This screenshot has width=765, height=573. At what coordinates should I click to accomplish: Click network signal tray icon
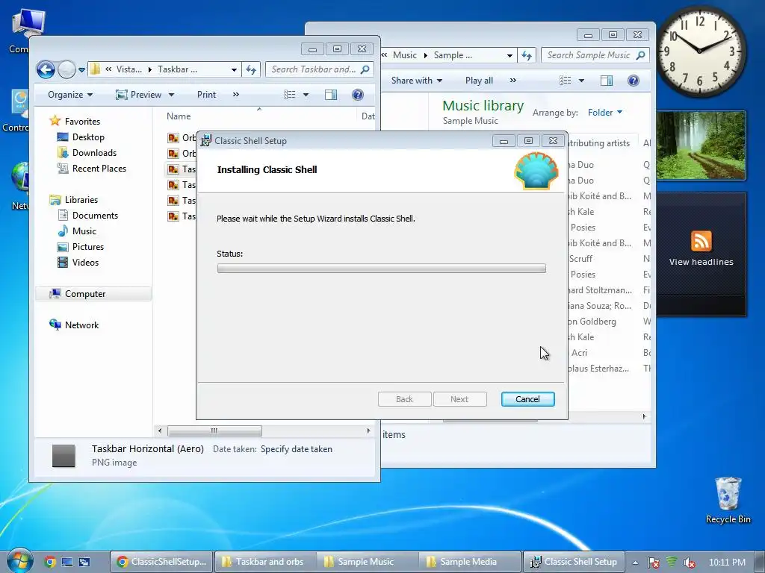672,562
